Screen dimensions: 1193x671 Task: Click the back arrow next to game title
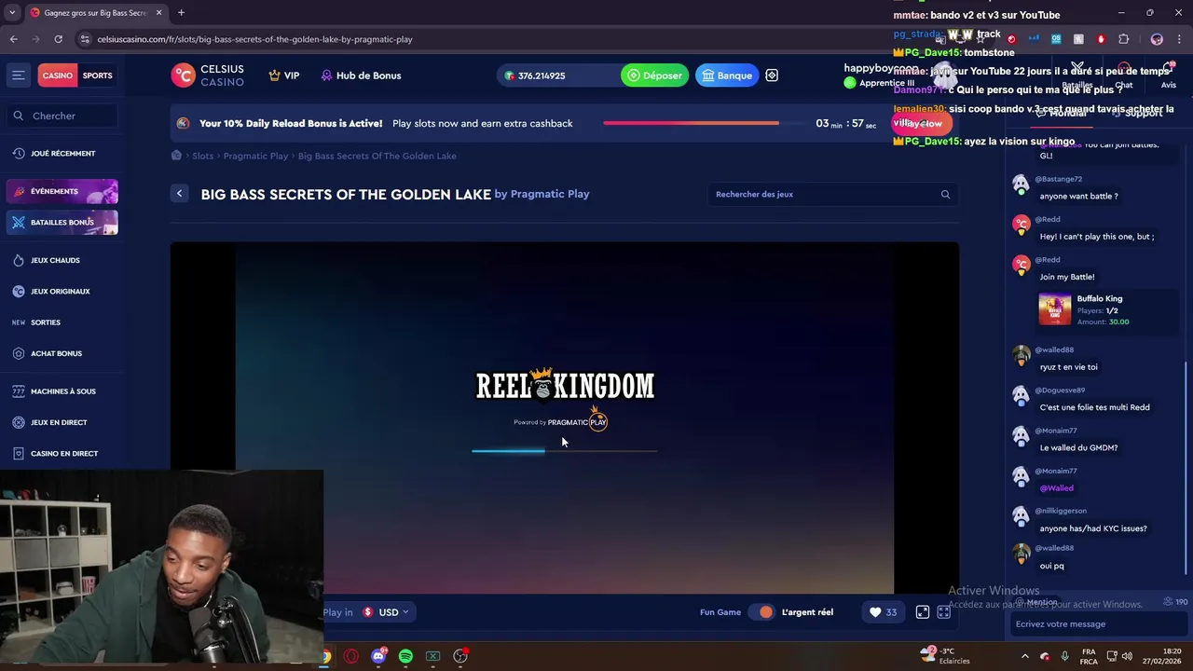coord(179,194)
